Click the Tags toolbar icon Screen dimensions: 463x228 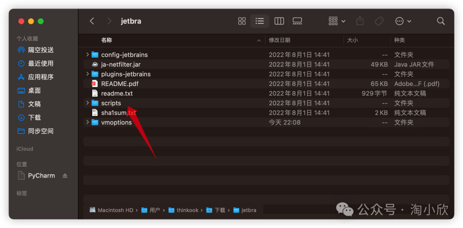point(379,21)
